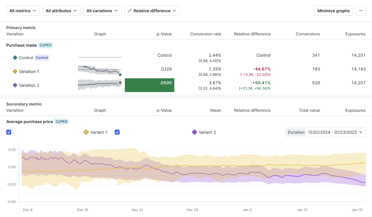Image resolution: width=372 pixels, height=217 pixels.
Task: Click the trend-line icon in the Relative difference selector
Action: point(130,10)
